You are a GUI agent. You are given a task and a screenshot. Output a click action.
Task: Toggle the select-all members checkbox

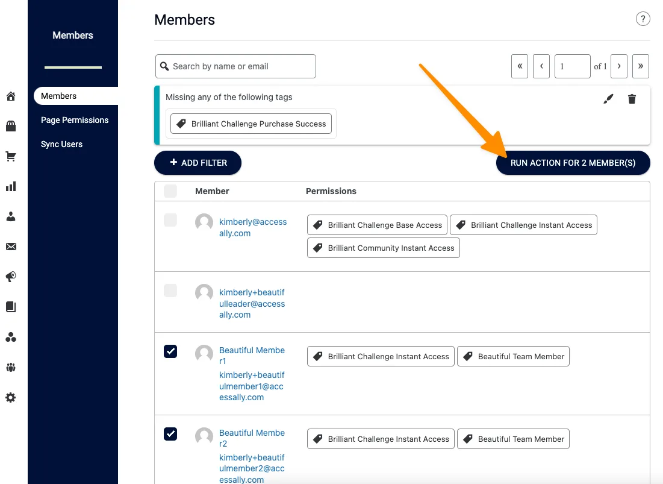(170, 191)
